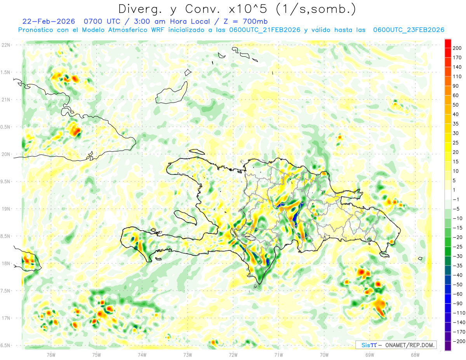Click the '71W' longitude axis label
Image resolution: width=466 pixels, height=360 pixels.
click(278, 355)
